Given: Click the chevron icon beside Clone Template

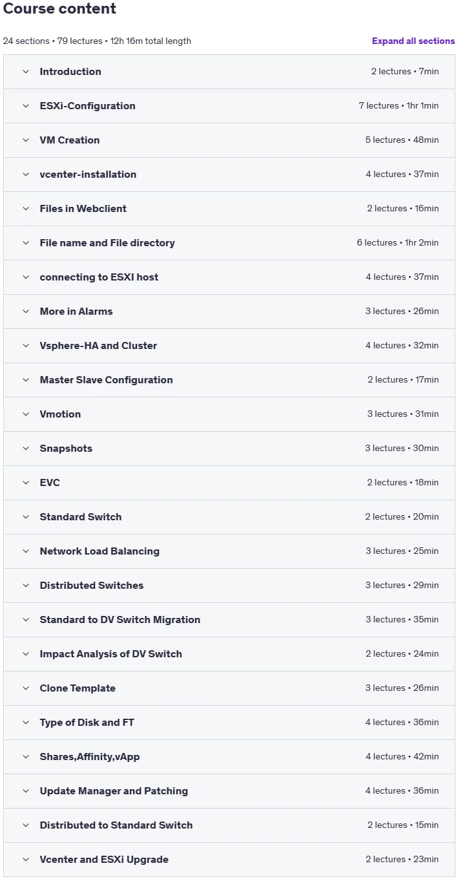Looking at the screenshot, I should click(x=26, y=688).
